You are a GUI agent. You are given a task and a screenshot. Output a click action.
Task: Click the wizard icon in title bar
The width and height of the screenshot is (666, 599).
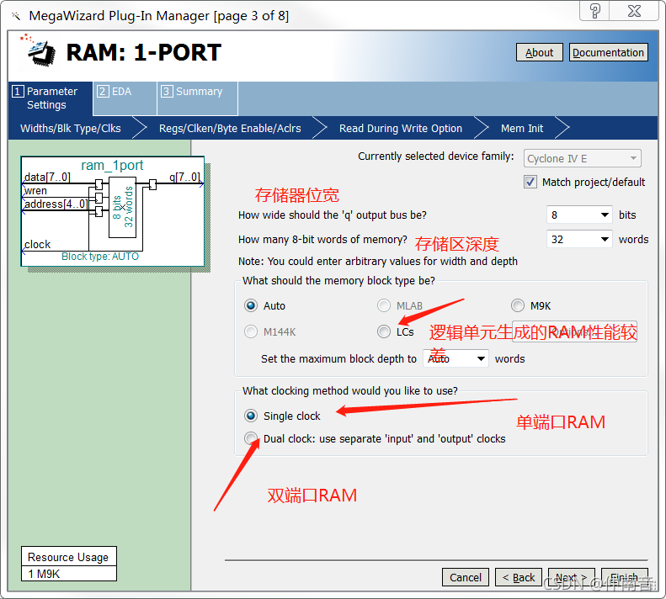(x=16, y=16)
